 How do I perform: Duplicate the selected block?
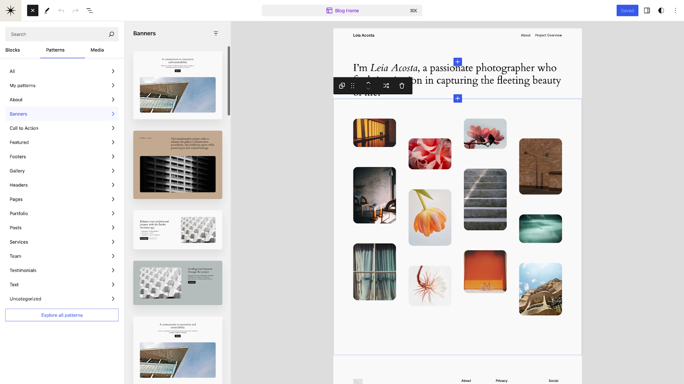[341, 85]
